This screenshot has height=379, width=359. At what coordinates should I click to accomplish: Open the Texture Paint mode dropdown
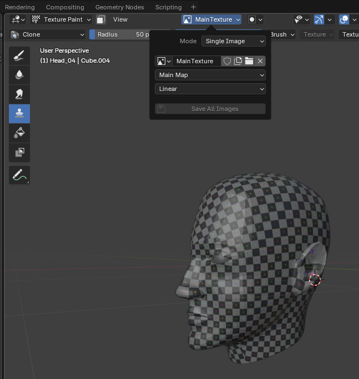point(61,19)
